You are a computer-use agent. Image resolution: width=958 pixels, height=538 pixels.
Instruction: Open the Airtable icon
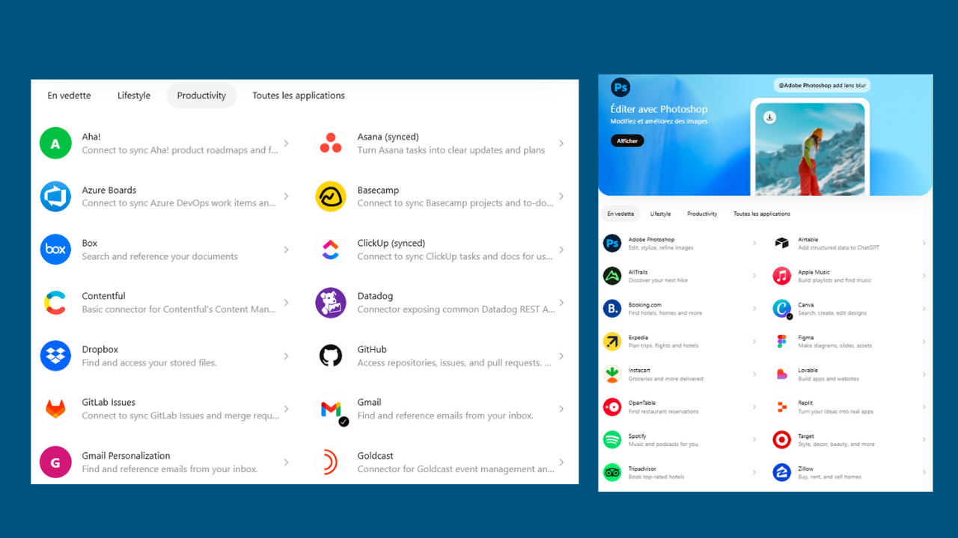[x=782, y=243]
